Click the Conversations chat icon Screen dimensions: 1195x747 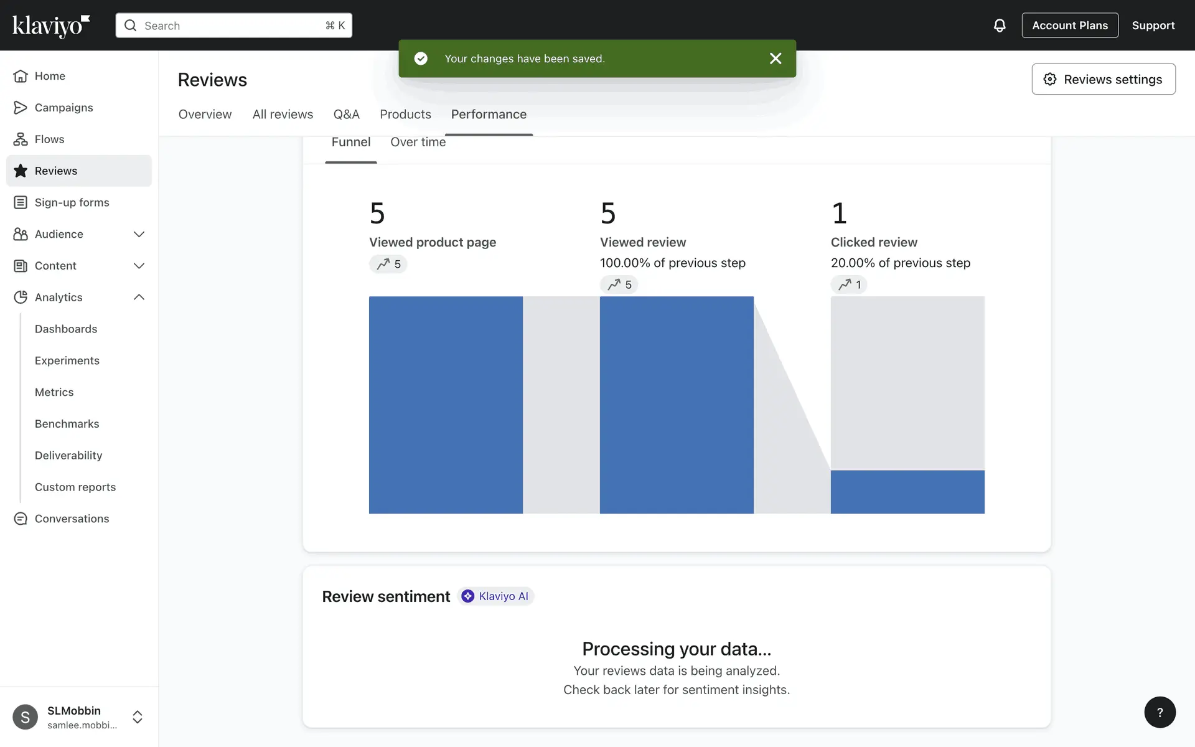(x=21, y=519)
